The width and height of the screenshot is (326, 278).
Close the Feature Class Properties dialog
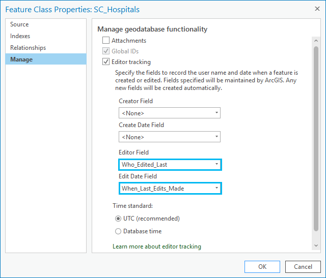pos(317,9)
